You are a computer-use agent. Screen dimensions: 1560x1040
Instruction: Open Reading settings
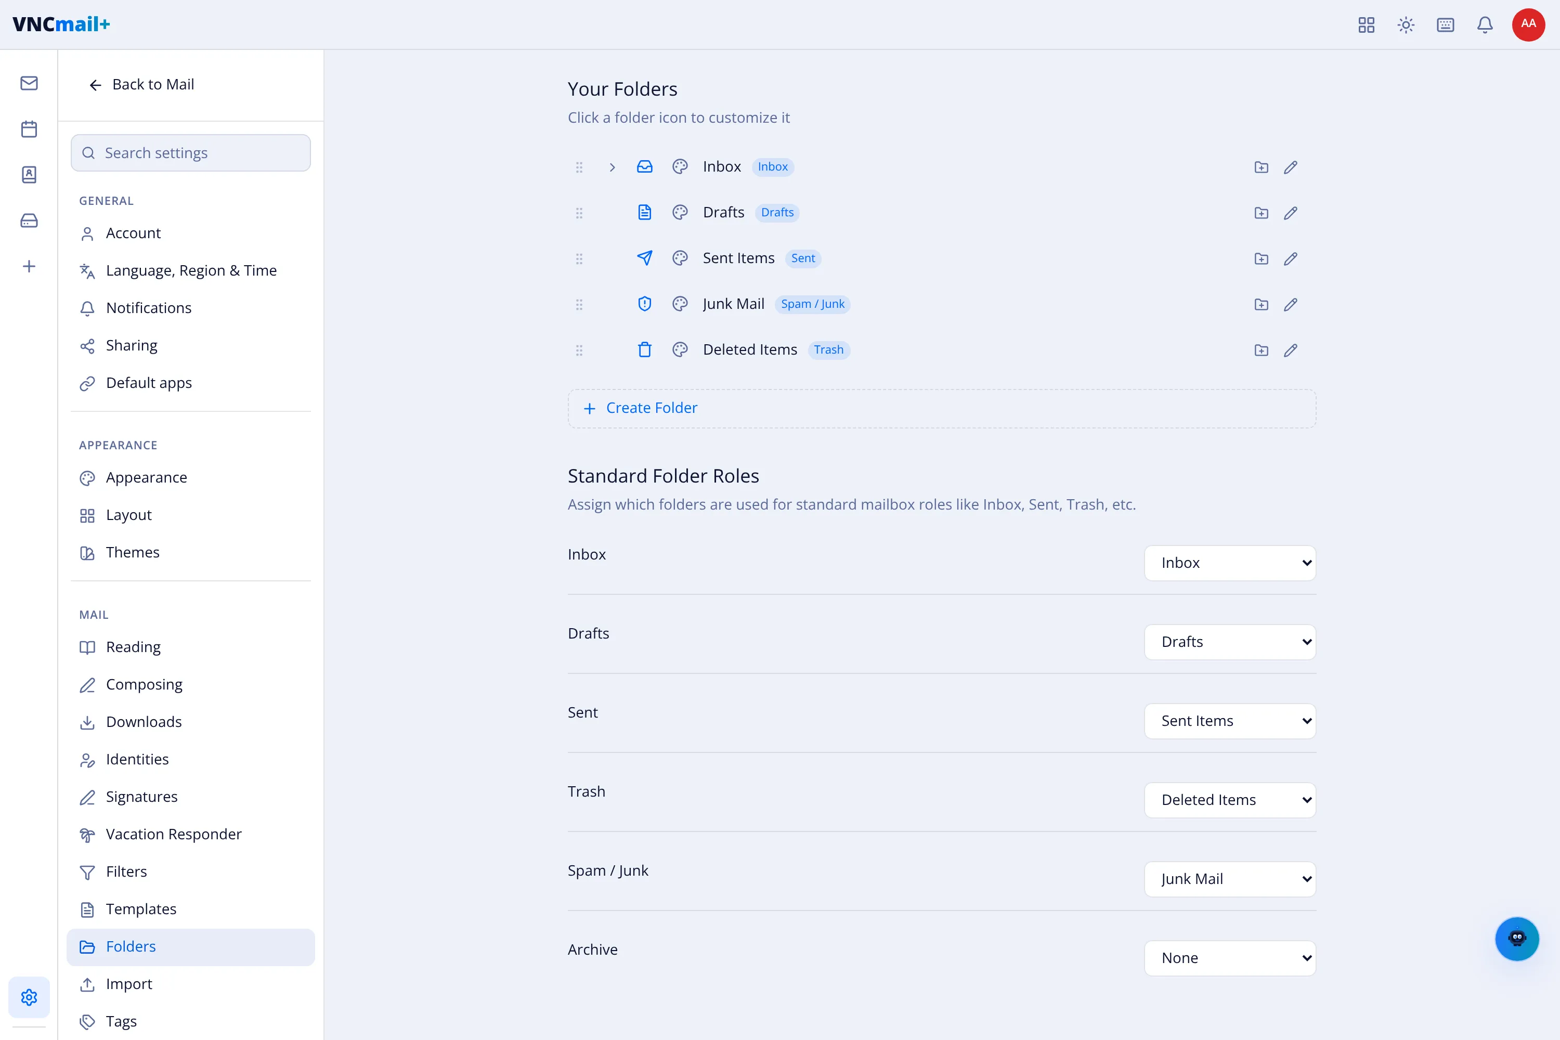(190, 647)
